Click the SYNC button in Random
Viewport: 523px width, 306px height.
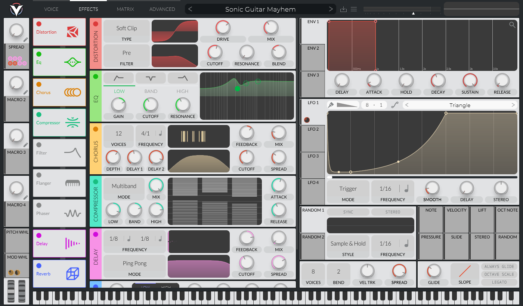coord(348,212)
